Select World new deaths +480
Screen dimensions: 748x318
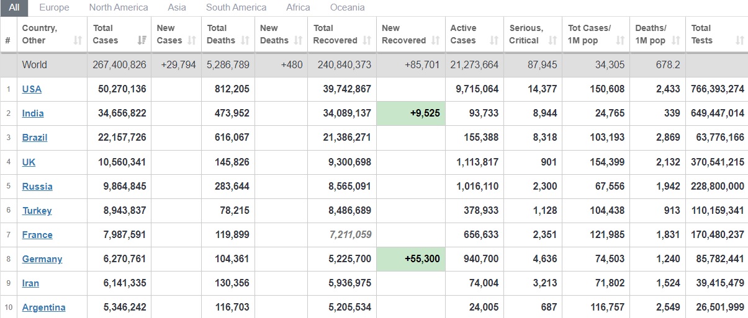click(x=292, y=64)
